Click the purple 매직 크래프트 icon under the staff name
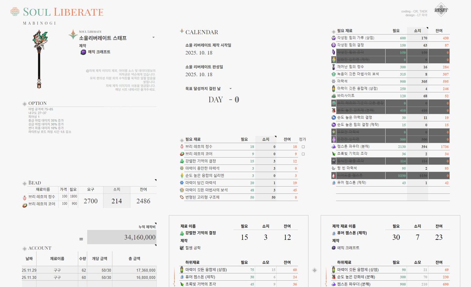This screenshot has height=287, width=471. pos(83,52)
